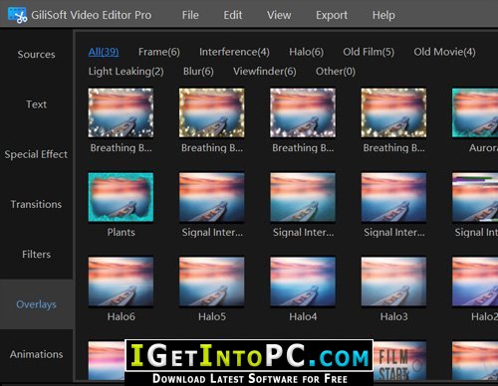498x386 pixels.
Task: Choose the Plants overlay thumbnail
Action: [x=121, y=197]
